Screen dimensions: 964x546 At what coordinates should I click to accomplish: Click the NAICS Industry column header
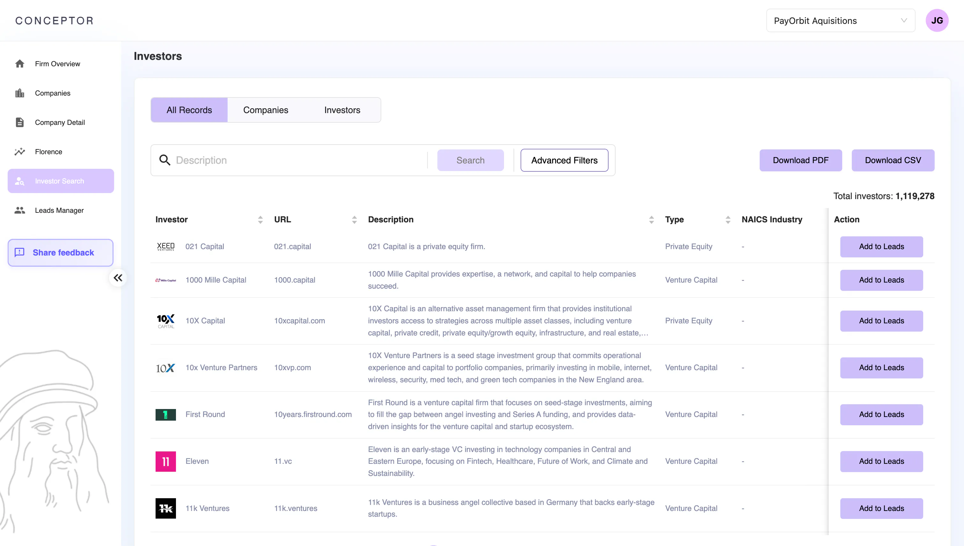pyautogui.click(x=772, y=220)
